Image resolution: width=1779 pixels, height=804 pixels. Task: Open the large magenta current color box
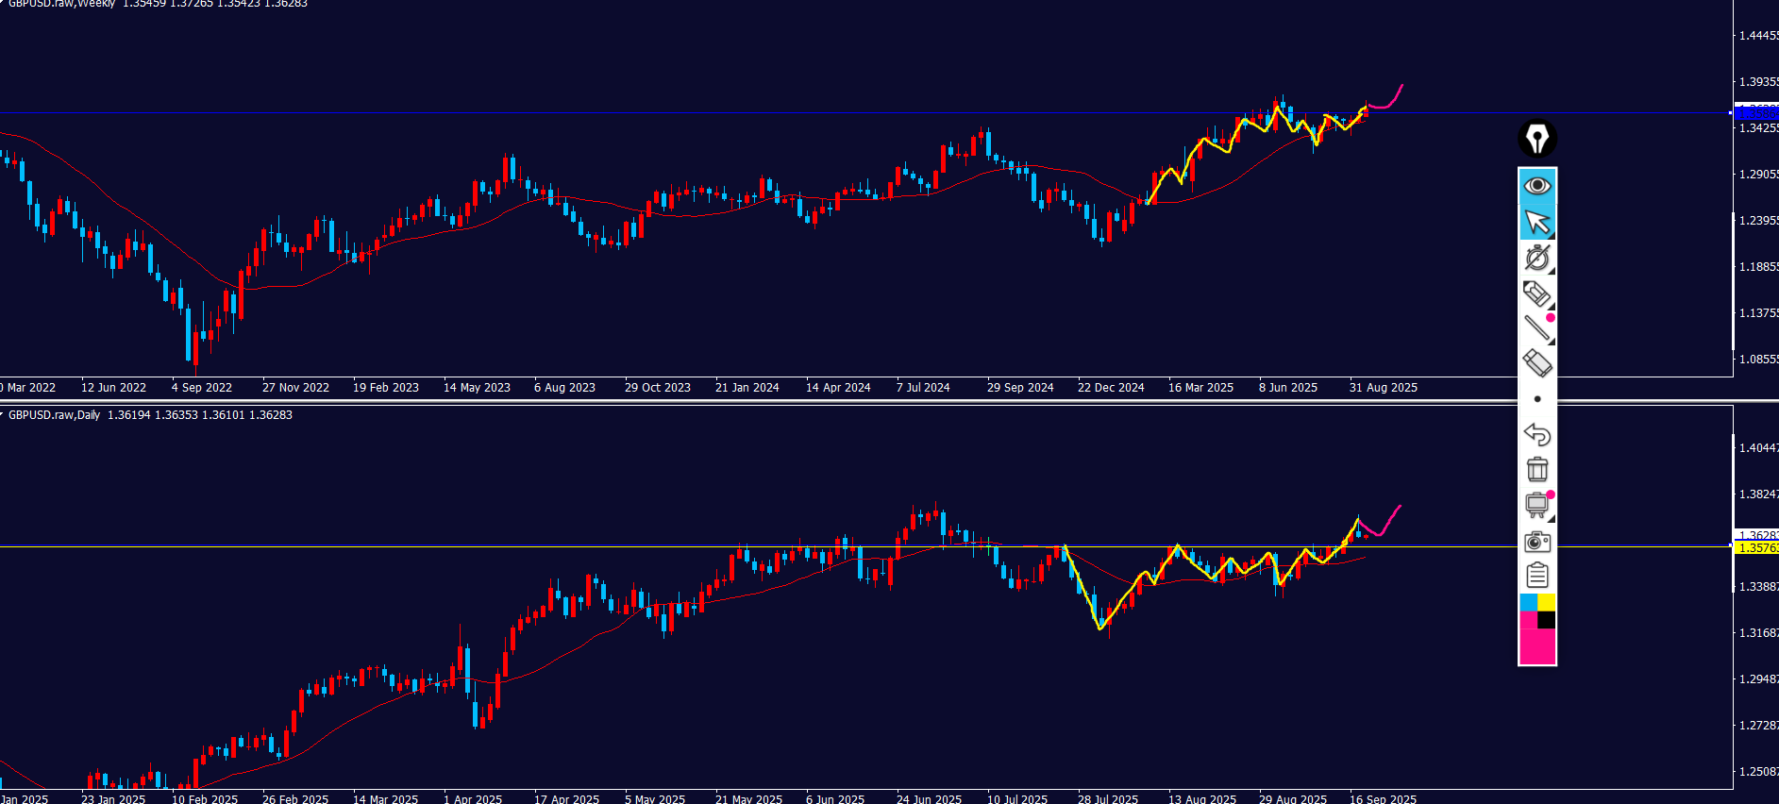(x=1536, y=646)
